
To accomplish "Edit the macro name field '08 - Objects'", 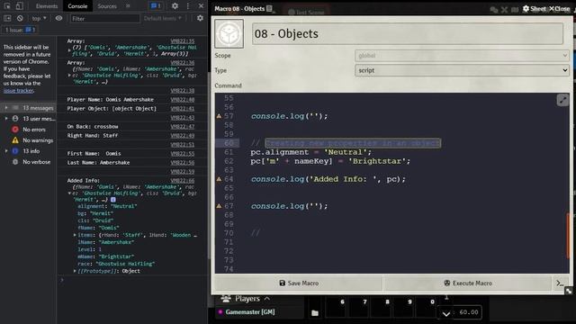I will click(x=408, y=34).
